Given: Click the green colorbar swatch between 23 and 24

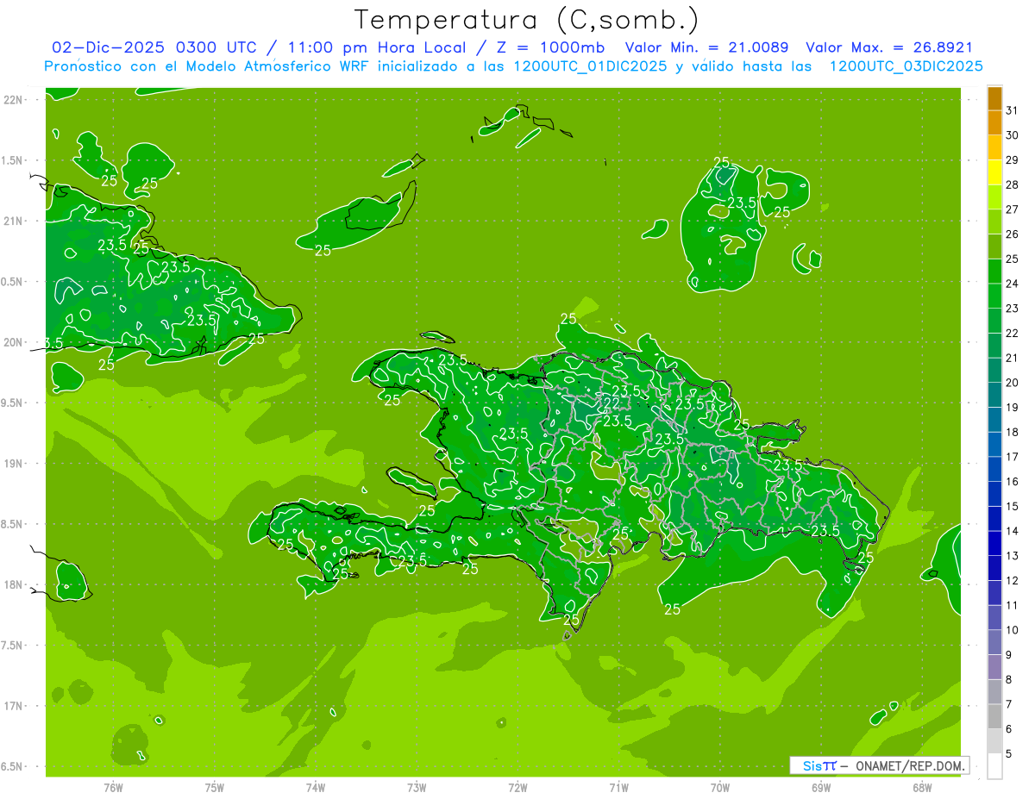Looking at the screenshot, I should [994, 297].
